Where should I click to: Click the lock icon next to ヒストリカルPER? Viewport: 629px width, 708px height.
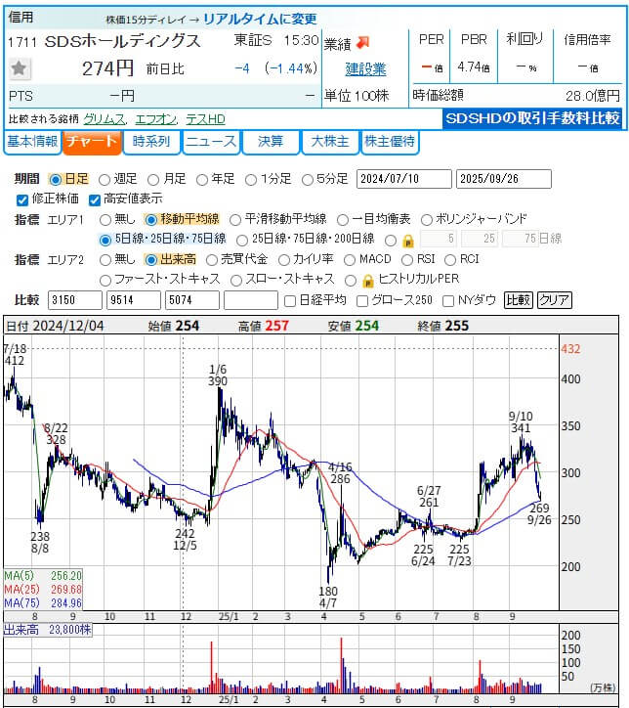point(367,280)
